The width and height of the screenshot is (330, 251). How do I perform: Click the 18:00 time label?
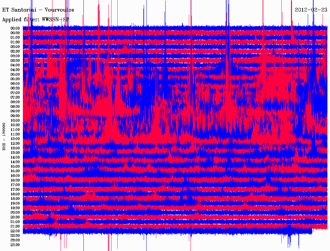click(x=15, y=194)
